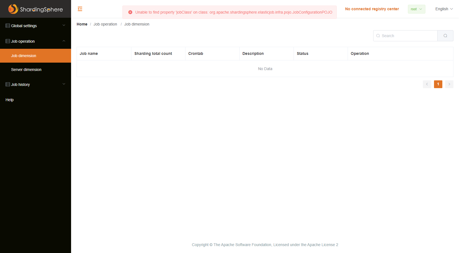The image size is (459, 253).
Task: Click the previous page arrow
Action: [427, 84]
